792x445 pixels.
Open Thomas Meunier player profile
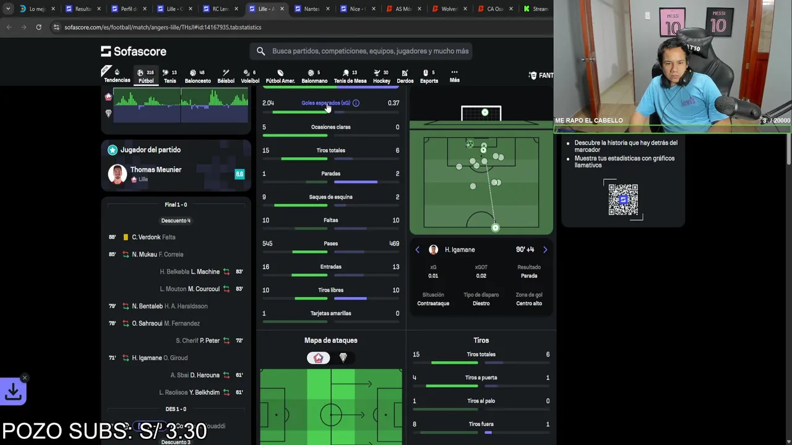(x=156, y=169)
